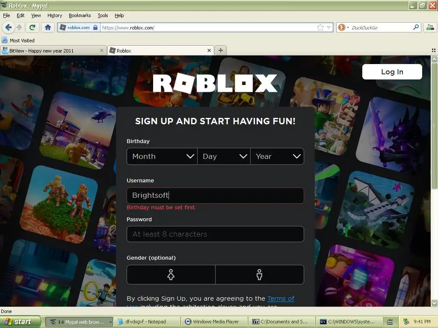Minimize the Mypal browser window
Image resolution: width=438 pixels, height=328 pixels.
point(413,5)
